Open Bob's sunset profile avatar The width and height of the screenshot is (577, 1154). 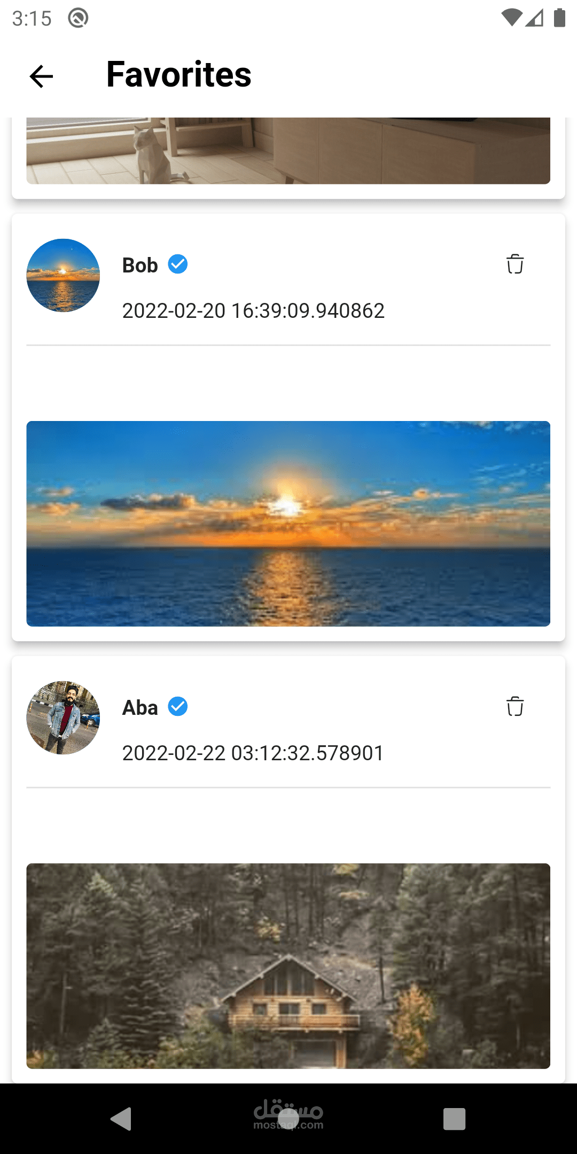(63, 275)
